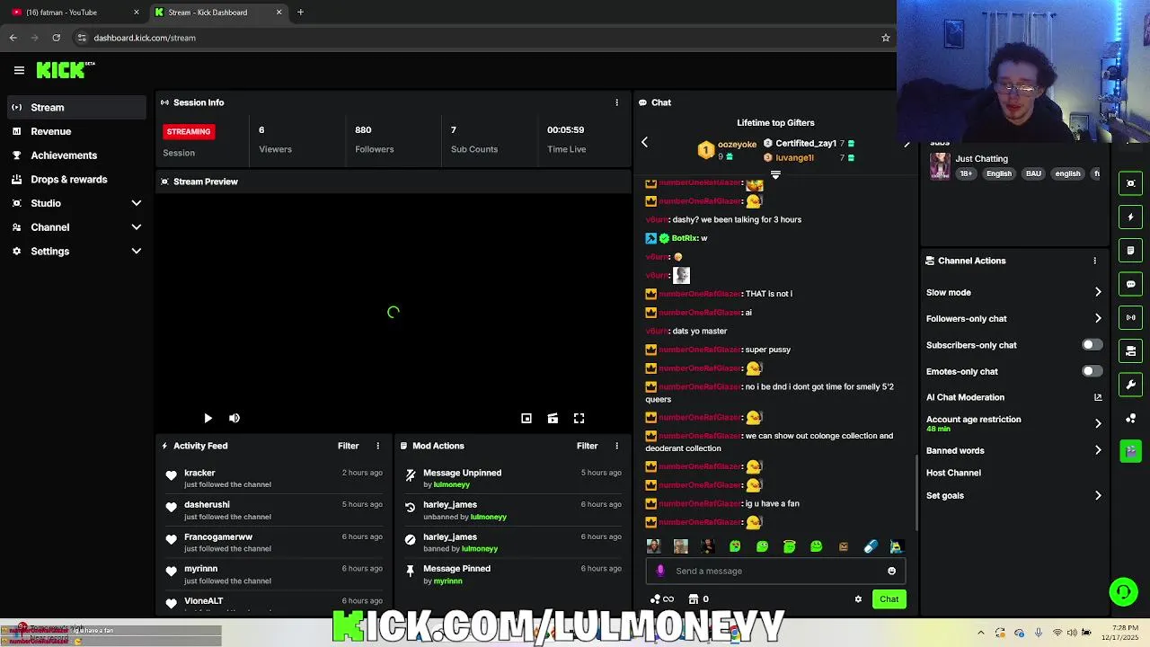Select dasherushi follow entry in Activity Feed
Viewport: 1150px width, 647px height.
pyautogui.click(x=274, y=510)
